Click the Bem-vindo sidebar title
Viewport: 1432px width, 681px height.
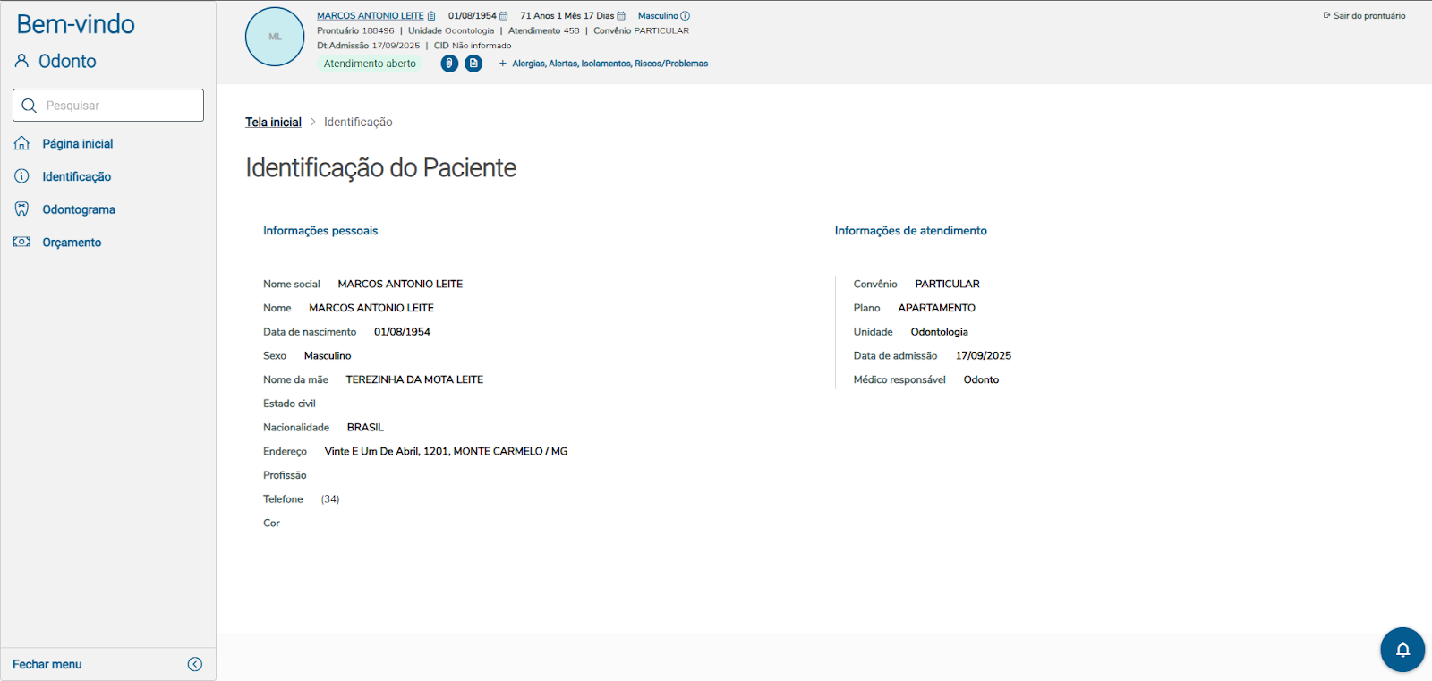point(76,24)
